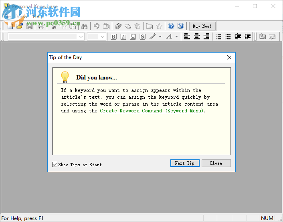Click the Close button in the tip dialog
The width and height of the screenshot is (283, 222).
(216, 163)
